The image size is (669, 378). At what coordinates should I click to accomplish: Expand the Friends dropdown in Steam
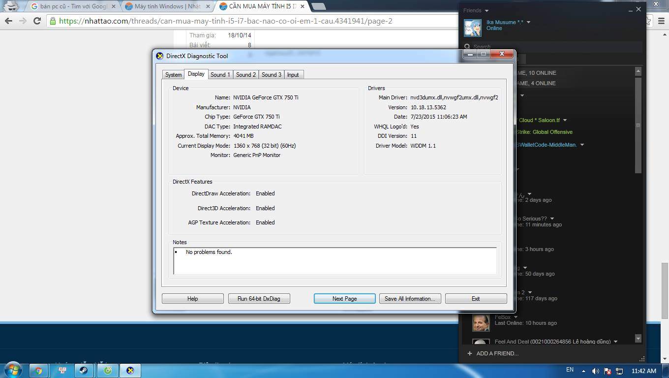coord(487,11)
